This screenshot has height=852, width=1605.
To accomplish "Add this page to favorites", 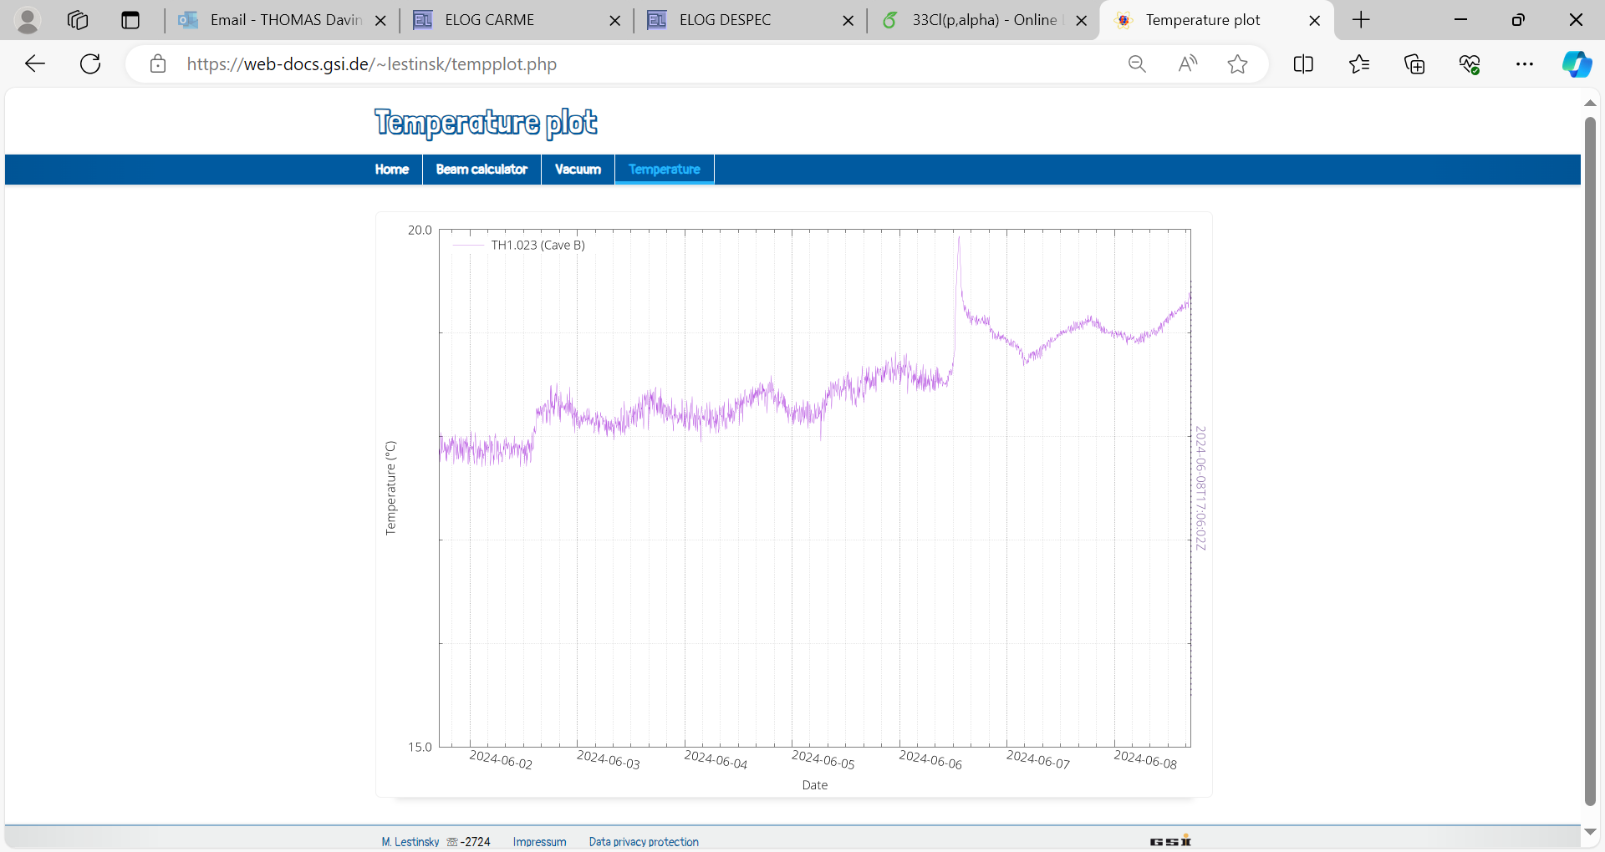I will pos(1238,64).
